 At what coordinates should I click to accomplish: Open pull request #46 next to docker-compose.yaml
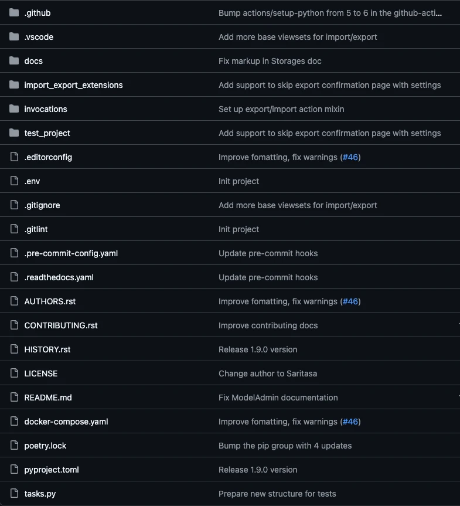tap(350, 421)
